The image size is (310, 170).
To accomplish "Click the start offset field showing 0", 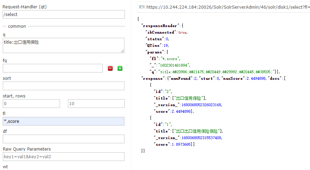I will pyautogui.click(x=31, y=104).
